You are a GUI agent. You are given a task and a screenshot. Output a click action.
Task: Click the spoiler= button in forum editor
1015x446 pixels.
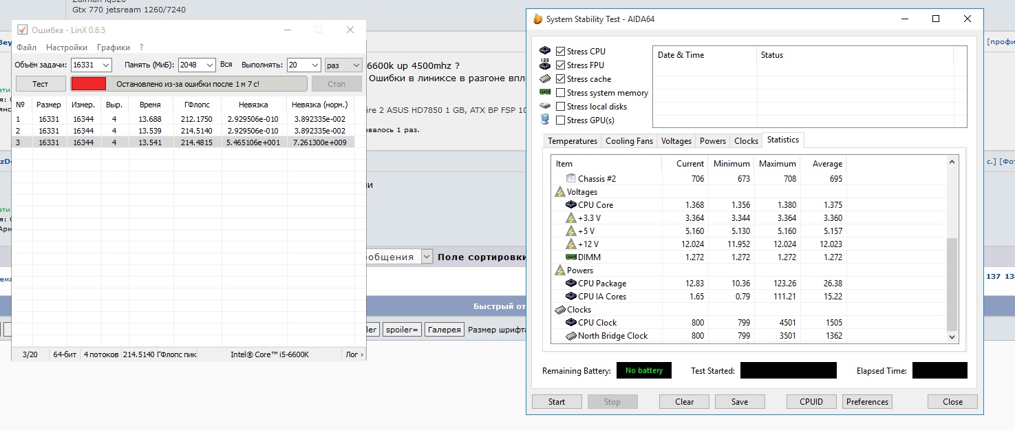pyautogui.click(x=402, y=330)
